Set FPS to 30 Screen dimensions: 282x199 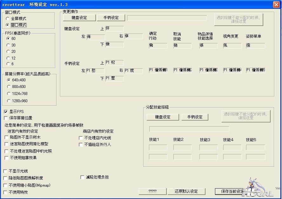(x=8, y=45)
